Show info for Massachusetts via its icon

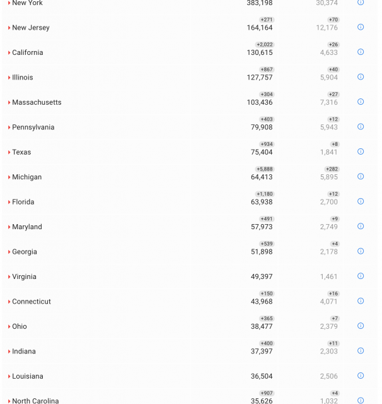coord(361,102)
